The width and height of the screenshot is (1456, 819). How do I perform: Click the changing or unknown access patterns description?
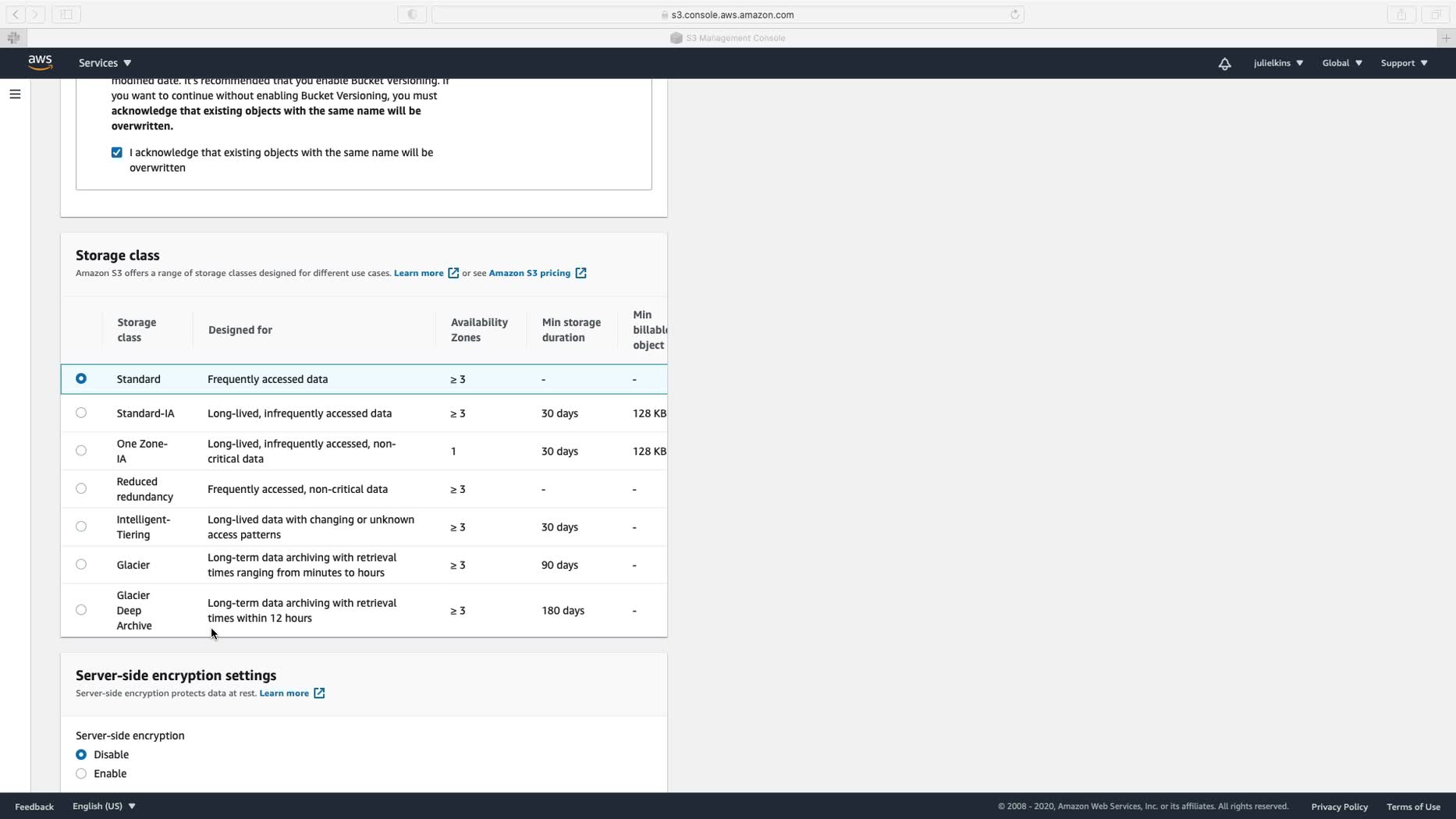coord(311,527)
